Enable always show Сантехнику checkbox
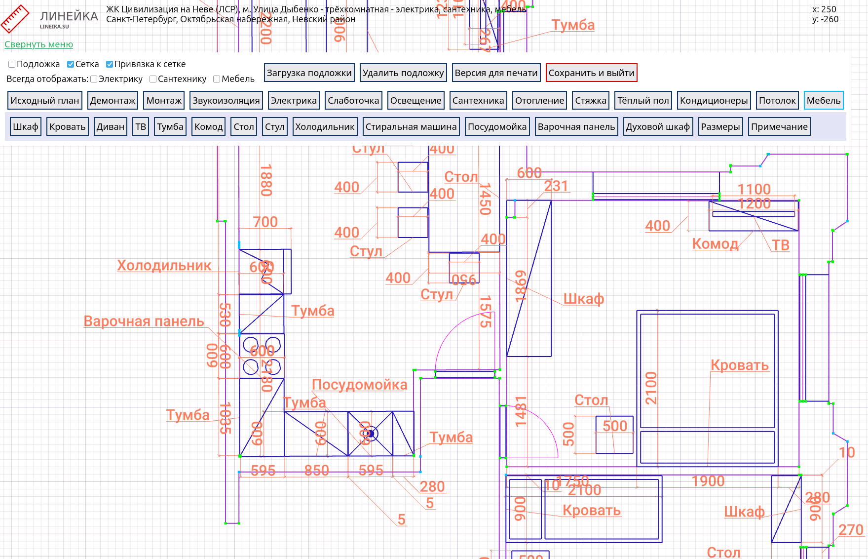 [153, 79]
